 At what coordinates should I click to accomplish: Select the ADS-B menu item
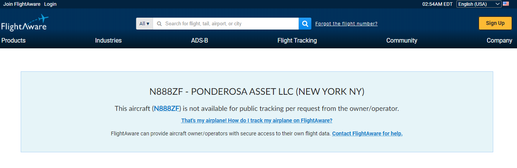point(199,40)
